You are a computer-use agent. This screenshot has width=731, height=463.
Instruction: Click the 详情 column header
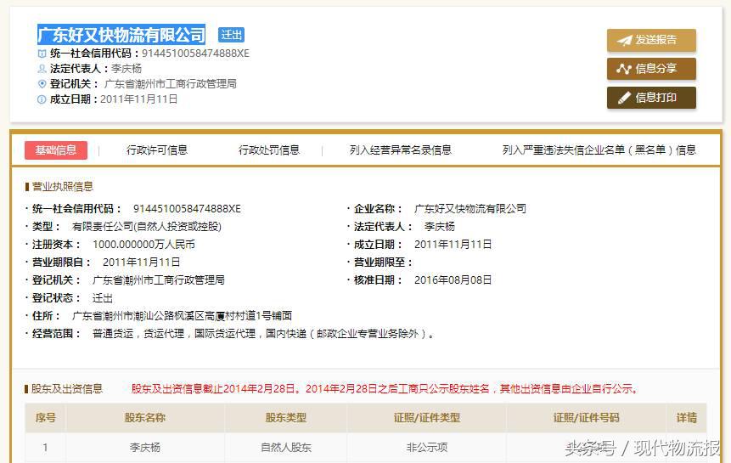coord(687,418)
